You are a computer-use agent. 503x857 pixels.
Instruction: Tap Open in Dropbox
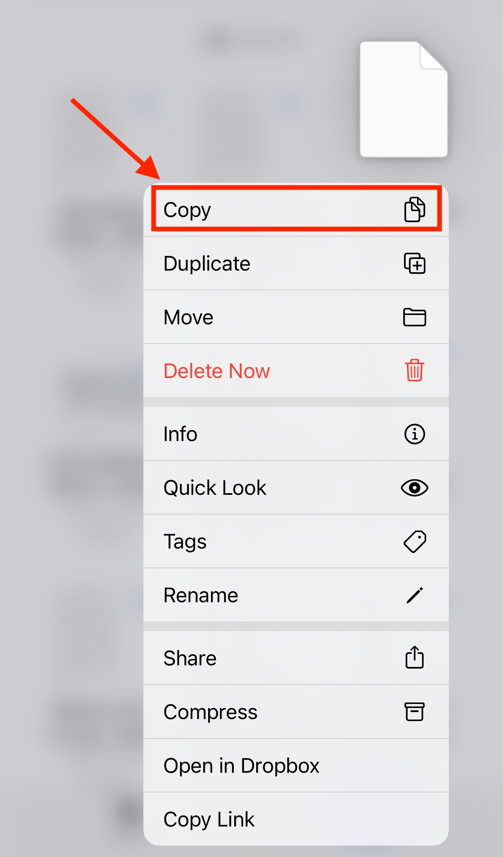point(296,765)
